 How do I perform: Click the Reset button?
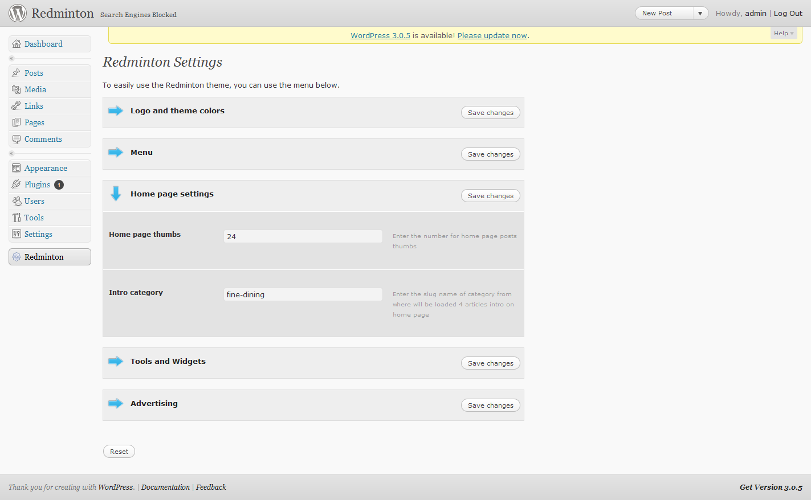119,452
